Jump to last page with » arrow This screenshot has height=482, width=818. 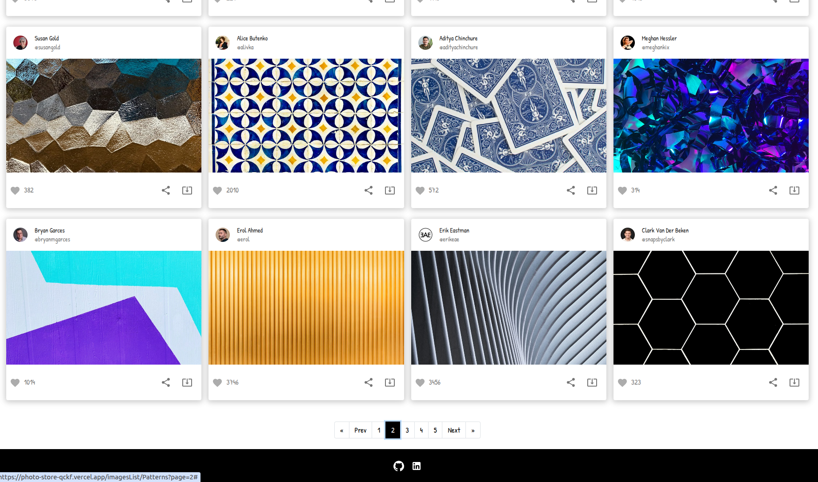point(473,430)
